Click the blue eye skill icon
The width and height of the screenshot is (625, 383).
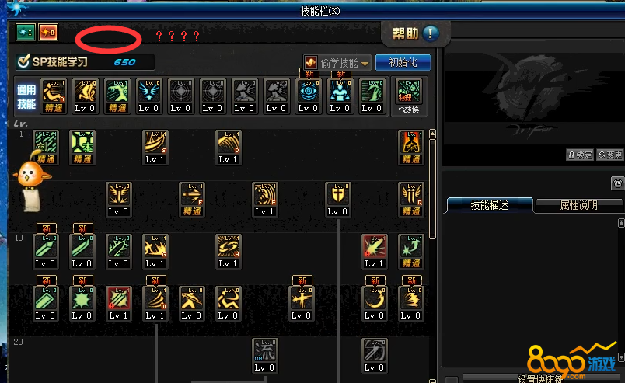pos(309,92)
